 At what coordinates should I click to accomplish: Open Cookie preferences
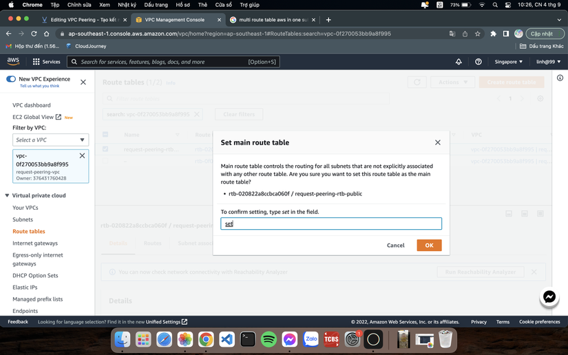[539, 322]
